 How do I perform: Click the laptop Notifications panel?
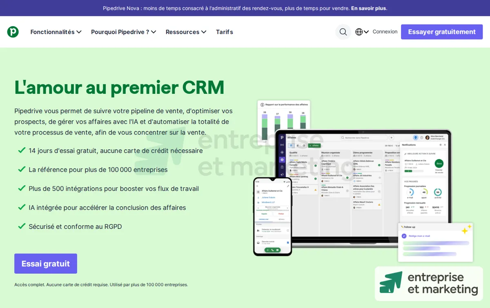pos(424,182)
